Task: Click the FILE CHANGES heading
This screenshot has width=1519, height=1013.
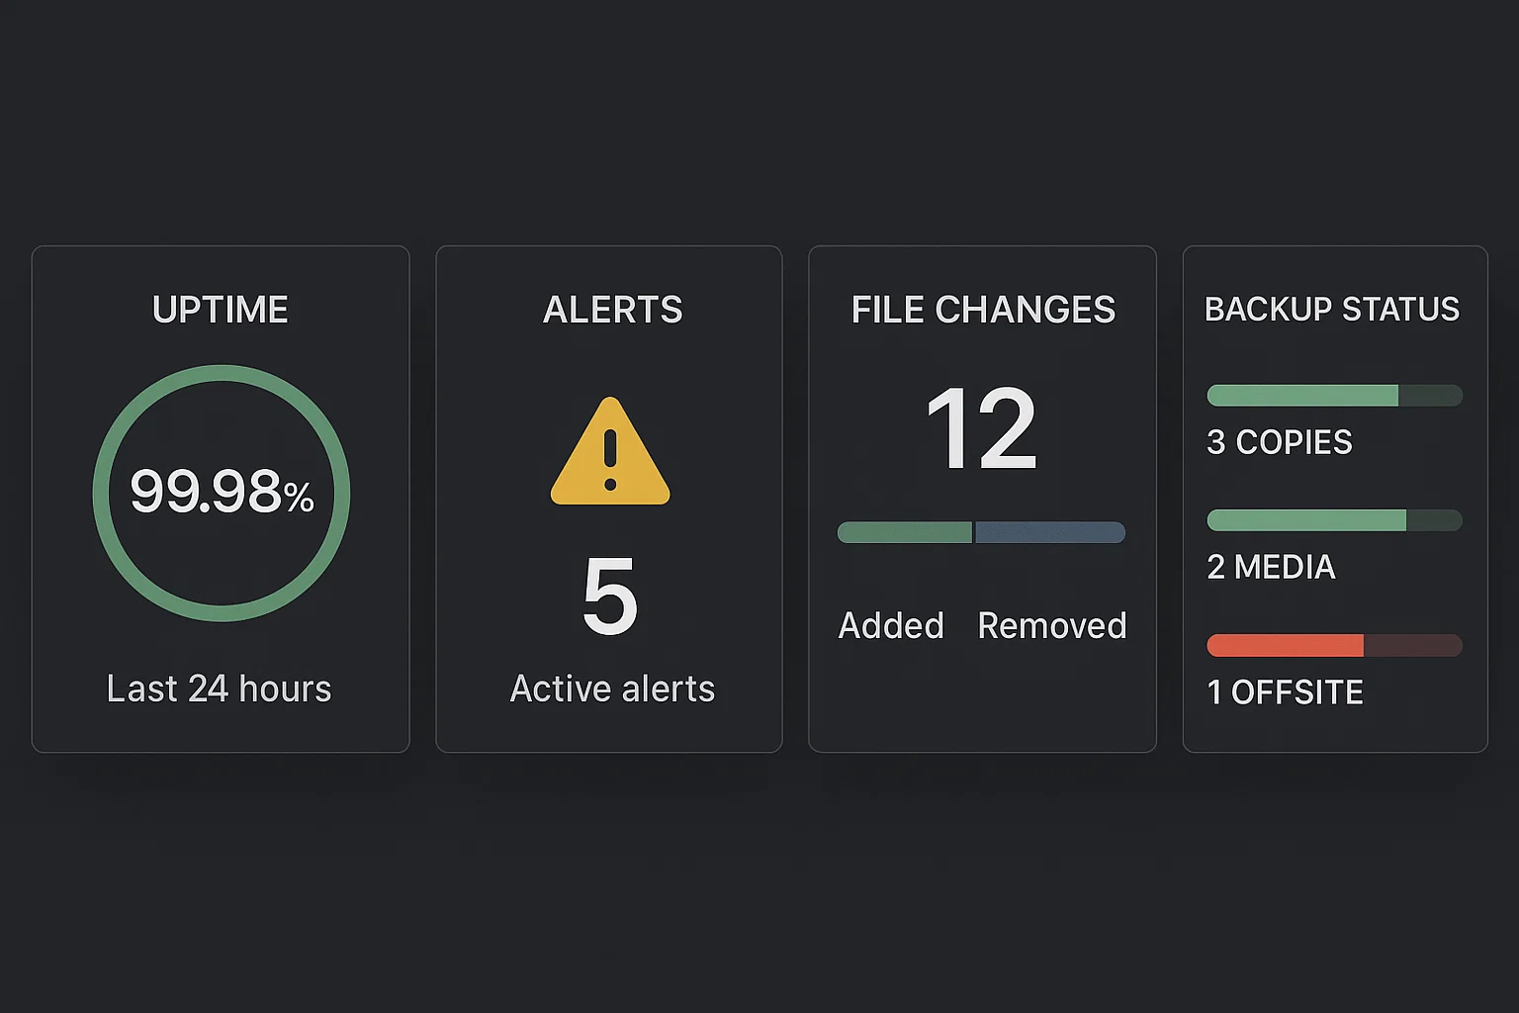Action: tap(983, 310)
